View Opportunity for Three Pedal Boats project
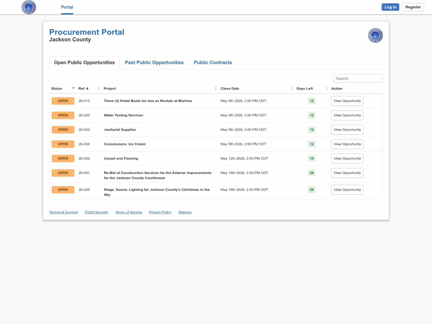This screenshot has height=324, width=432. coord(347,101)
